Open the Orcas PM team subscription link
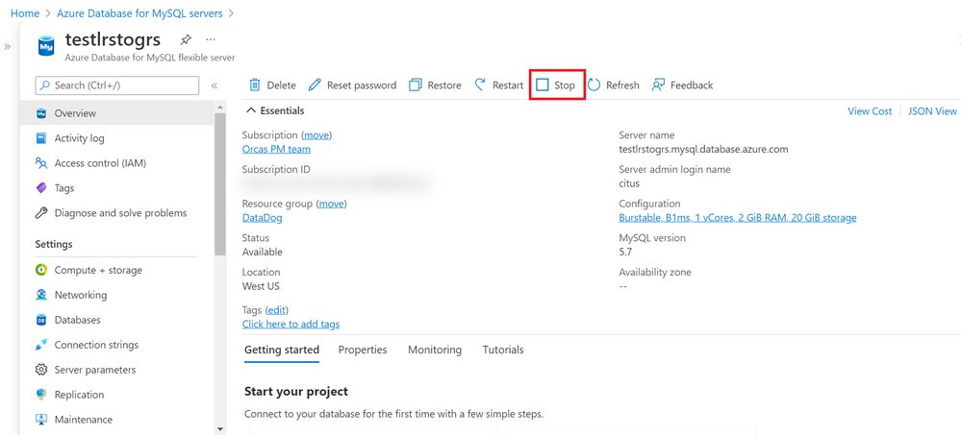 276,149
